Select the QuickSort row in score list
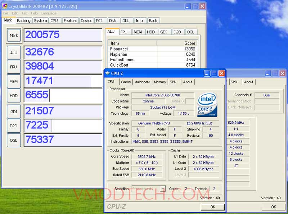288x214 pixels. click(x=152, y=65)
